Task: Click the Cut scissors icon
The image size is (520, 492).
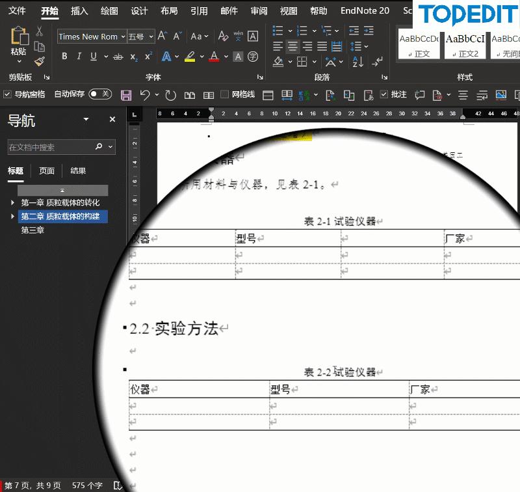Action: [x=39, y=31]
